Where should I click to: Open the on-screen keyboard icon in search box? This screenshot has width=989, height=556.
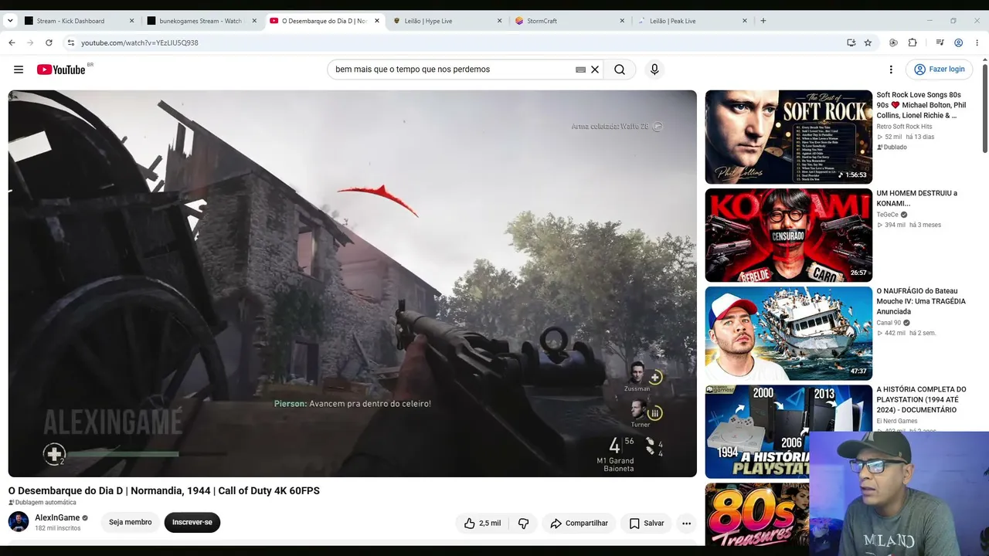point(580,69)
